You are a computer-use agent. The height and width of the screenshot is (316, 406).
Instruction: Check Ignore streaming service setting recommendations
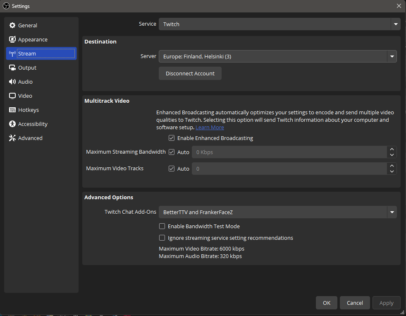[x=162, y=238]
